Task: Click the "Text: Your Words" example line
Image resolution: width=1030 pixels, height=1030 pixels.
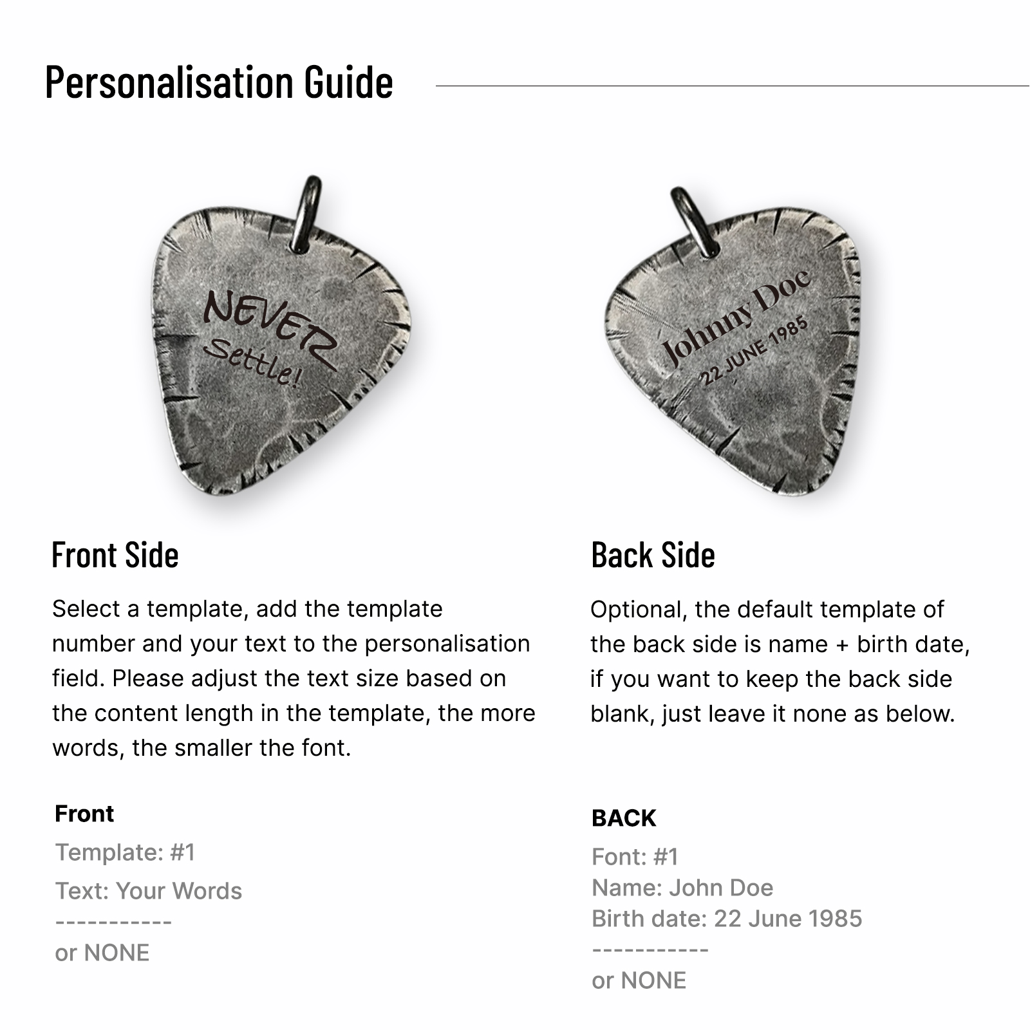Action: click(149, 891)
